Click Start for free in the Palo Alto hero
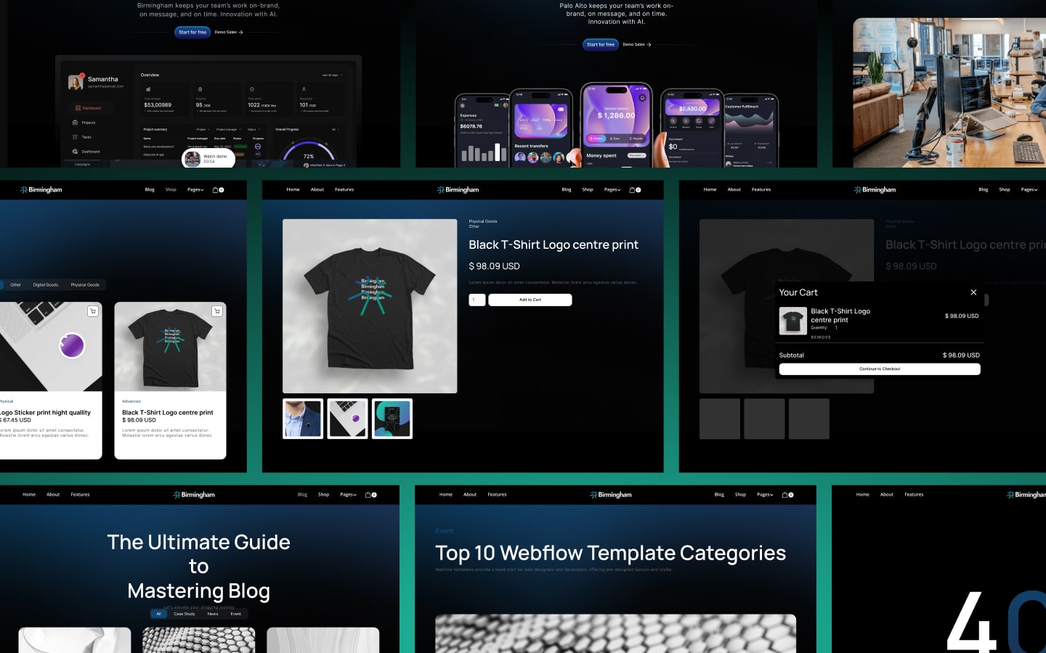Image resolution: width=1046 pixels, height=653 pixels. pyautogui.click(x=601, y=44)
